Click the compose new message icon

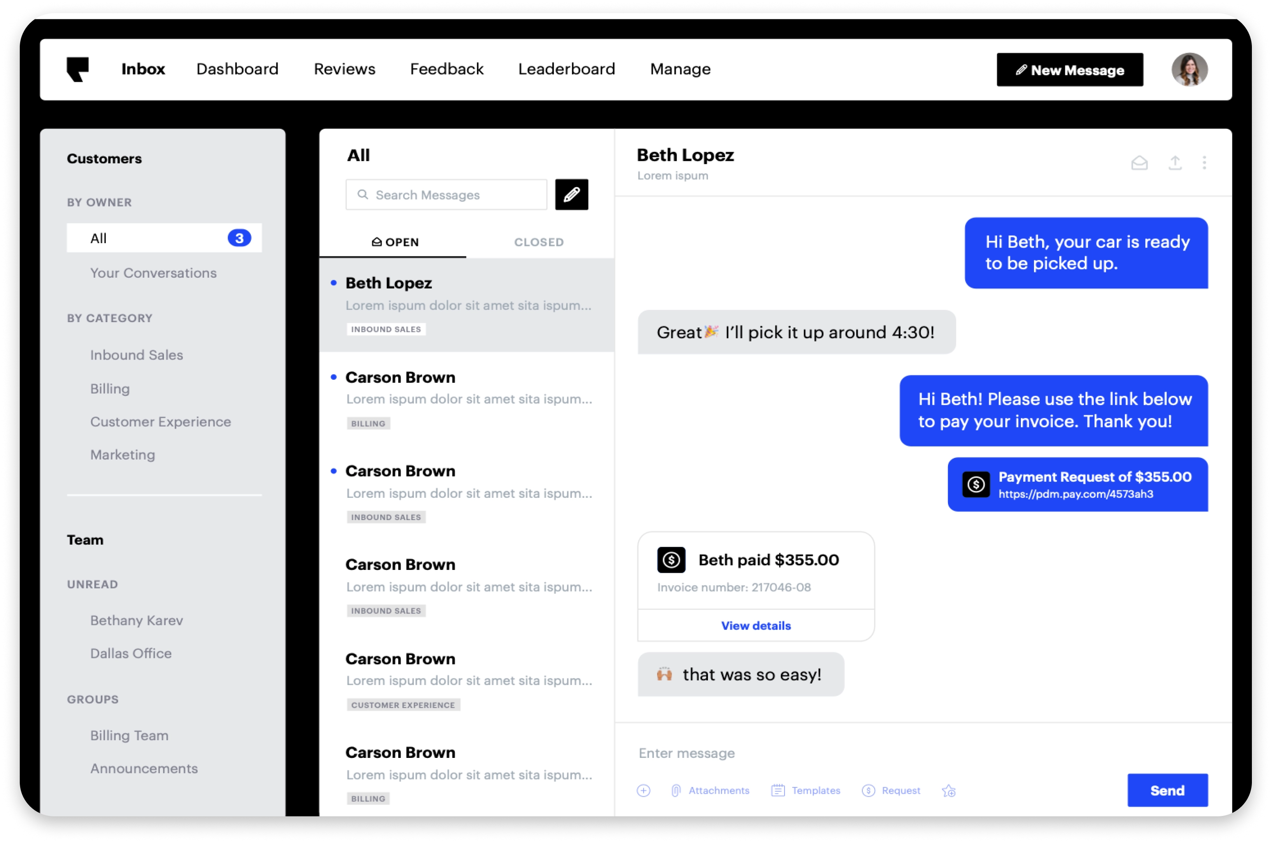[x=571, y=195]
